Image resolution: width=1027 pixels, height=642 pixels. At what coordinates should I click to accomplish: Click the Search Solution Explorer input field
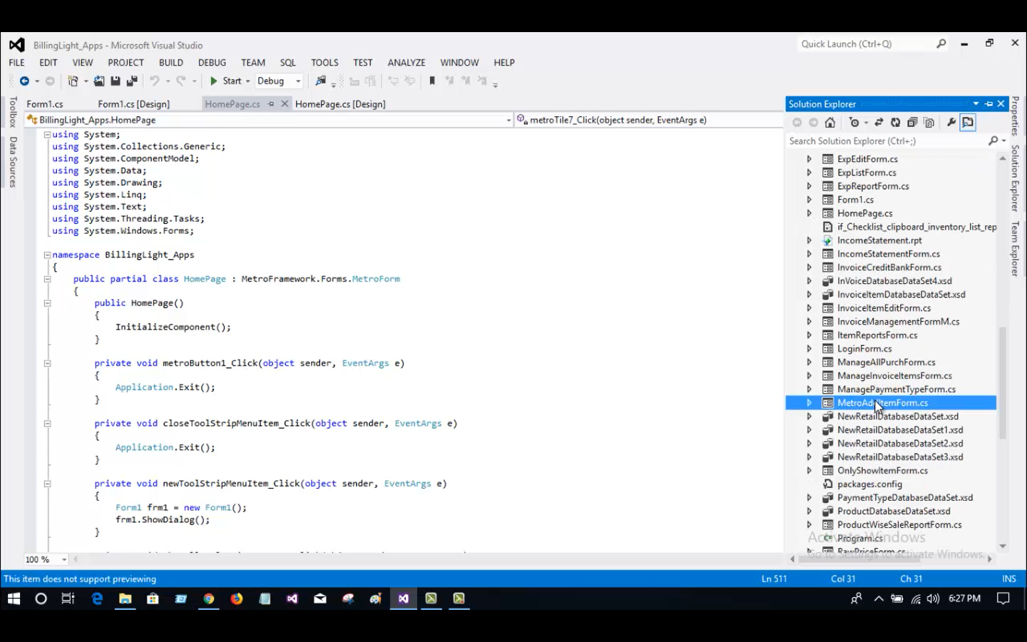884,141
